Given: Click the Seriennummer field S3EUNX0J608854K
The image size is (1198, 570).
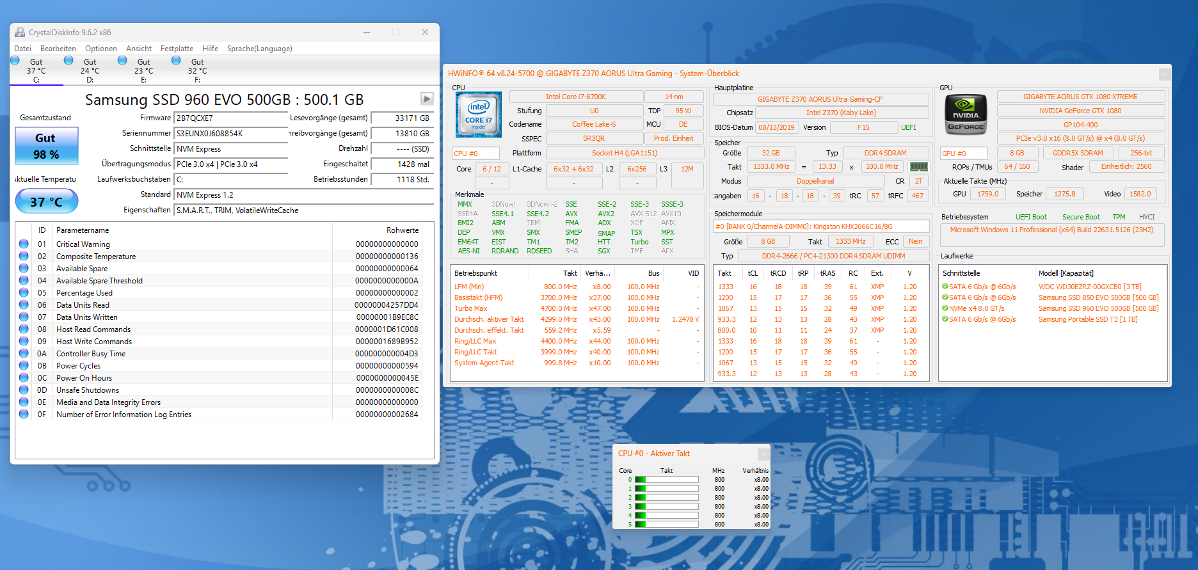Looking at the screenshot, I should (231, 134).
